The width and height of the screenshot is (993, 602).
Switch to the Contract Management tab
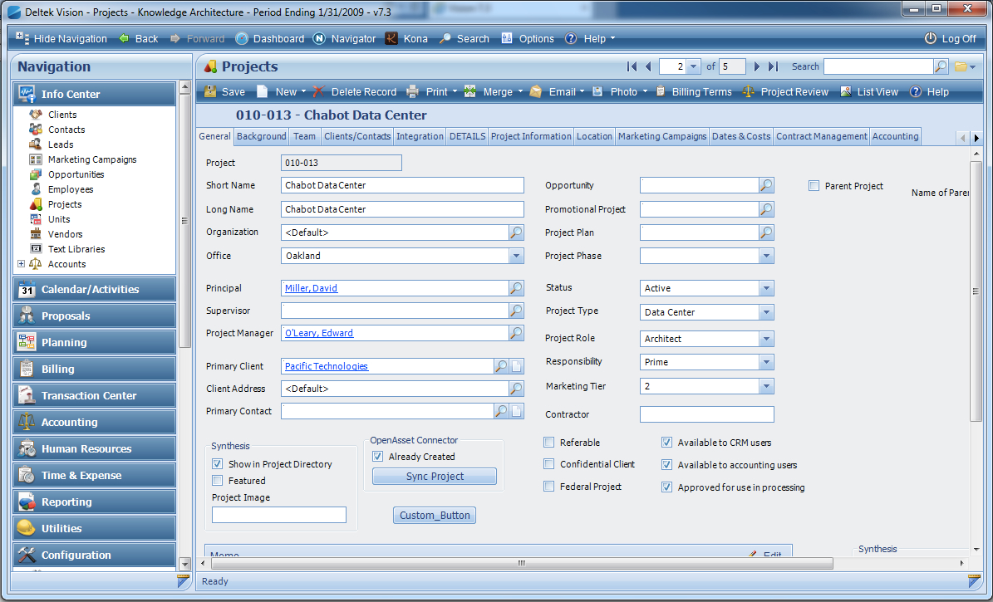[x=821, y=135]
